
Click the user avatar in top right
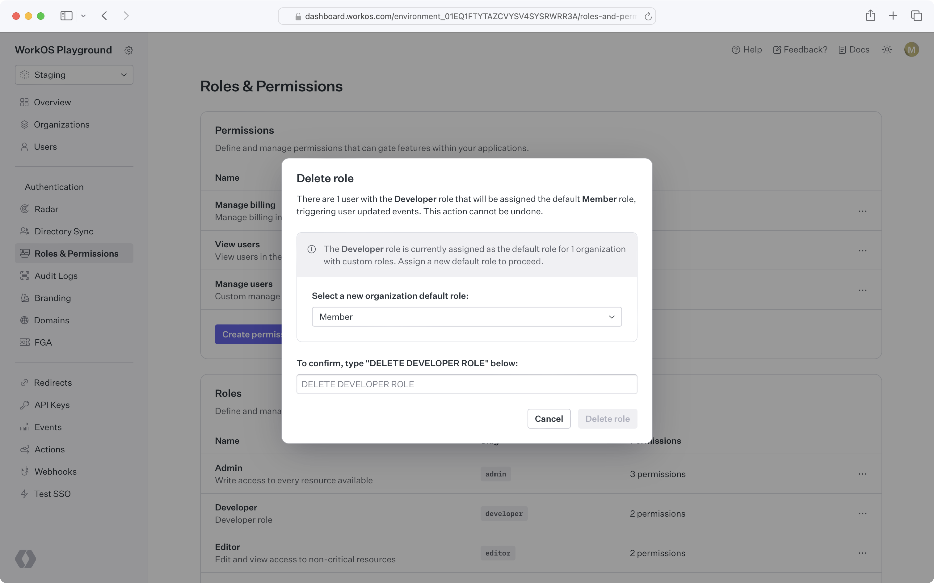911,50
